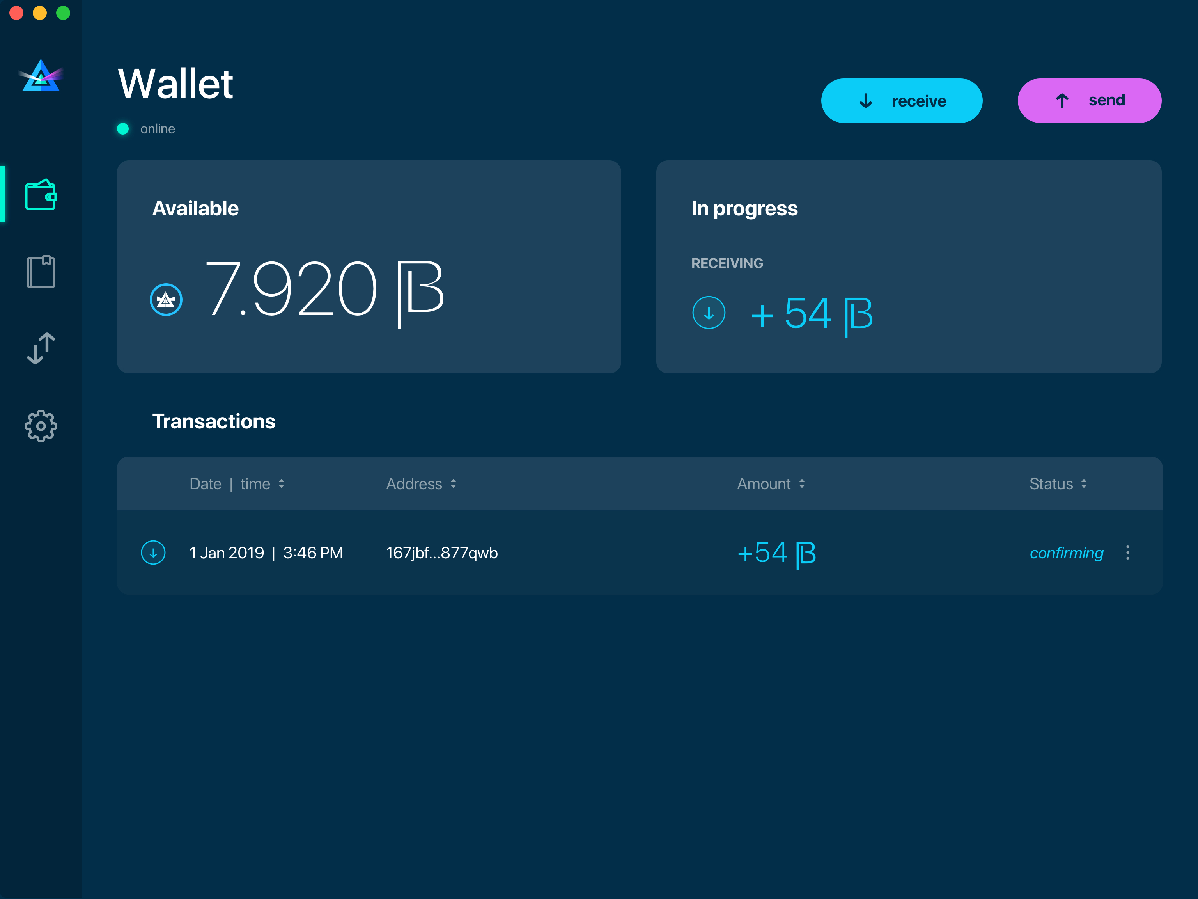Click the 3:46 PM time

(x=313, y=553)
